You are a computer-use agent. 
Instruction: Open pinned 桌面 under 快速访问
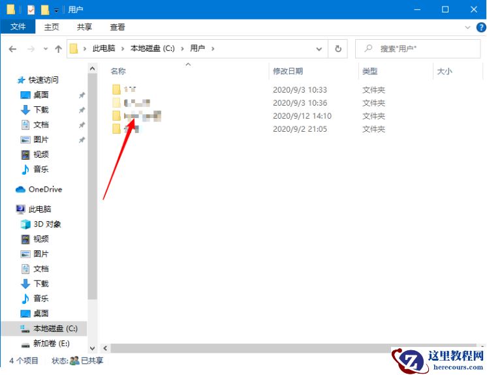35,95
